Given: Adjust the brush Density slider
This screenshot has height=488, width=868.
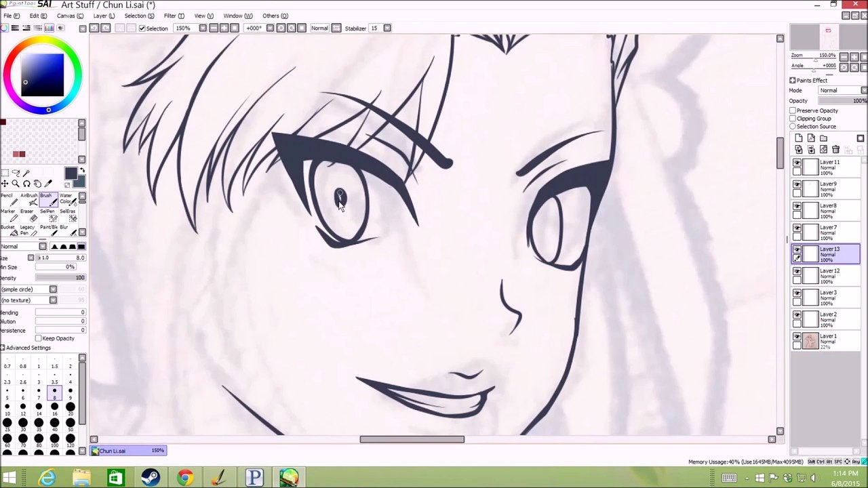Looking at the screenshot, I should (x=60, y=278).
